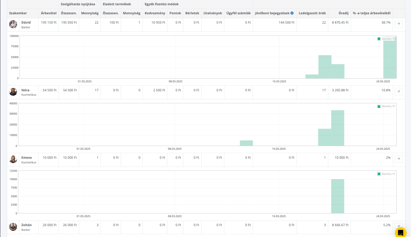
Task: Click the arrow button in Zoltán's row
Action: 399,226
